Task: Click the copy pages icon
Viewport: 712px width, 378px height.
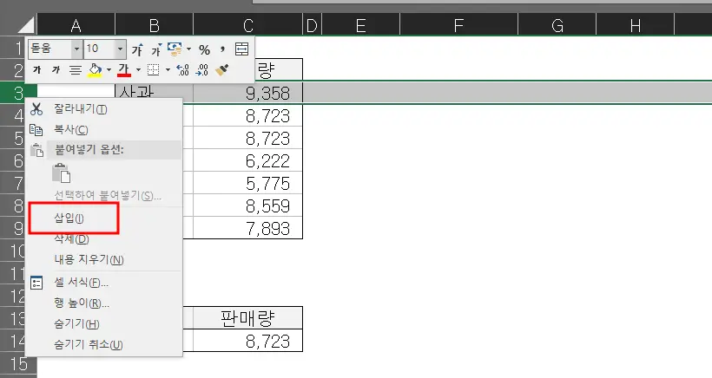Action: (x=36, y=130)
